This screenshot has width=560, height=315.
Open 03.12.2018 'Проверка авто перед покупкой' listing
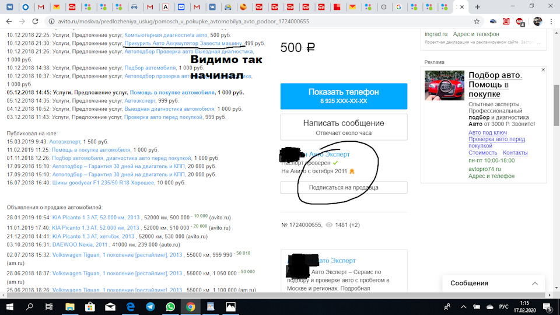coord(163,117)
